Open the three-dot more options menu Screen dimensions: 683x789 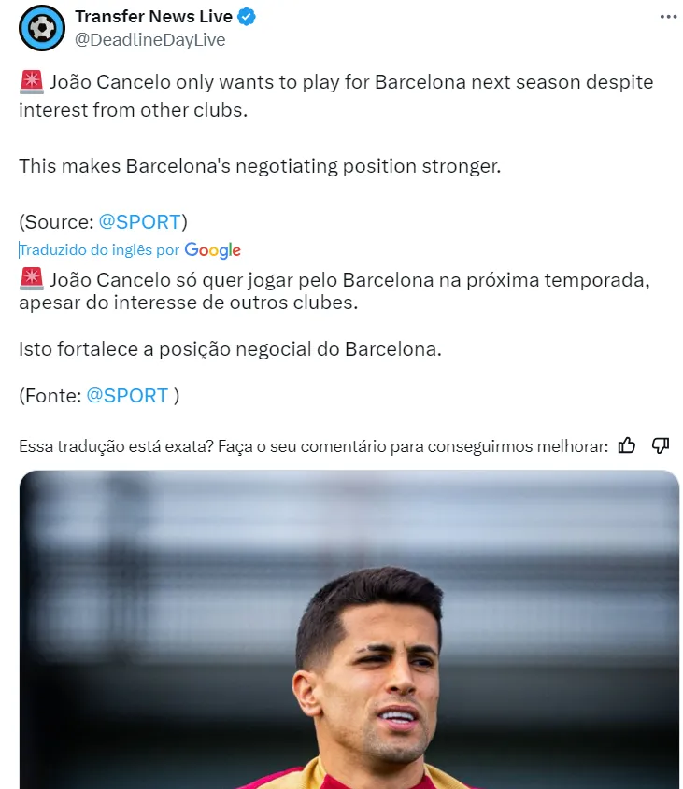[x=667, y=17]
